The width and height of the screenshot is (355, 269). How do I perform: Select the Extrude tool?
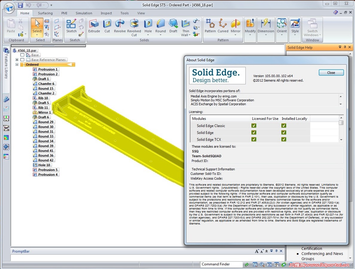(x=94, y=26)
